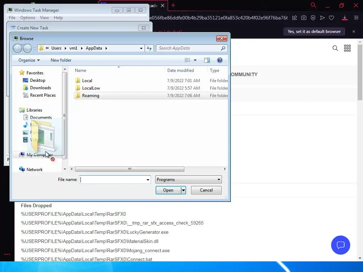Open Recent Places under Favorites
The height and width of the screenshot is (272, 363).
click(x=43, y=95)
